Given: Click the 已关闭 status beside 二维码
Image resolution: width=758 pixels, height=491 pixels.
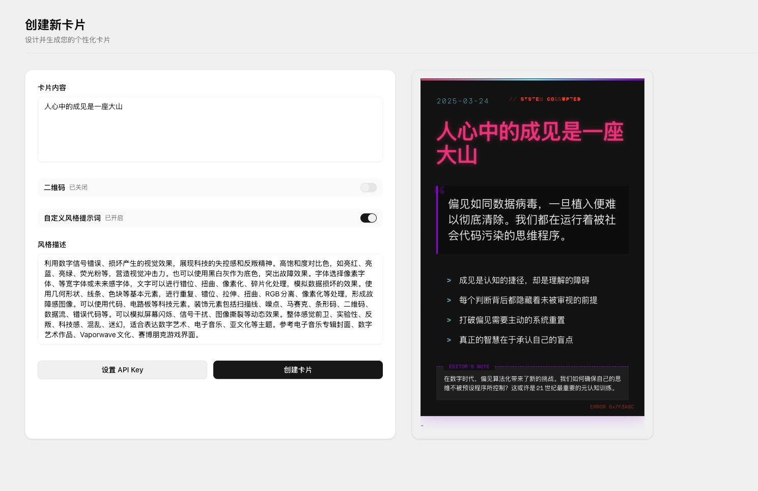Looking at the screenshot, I should tap(78, 187).
